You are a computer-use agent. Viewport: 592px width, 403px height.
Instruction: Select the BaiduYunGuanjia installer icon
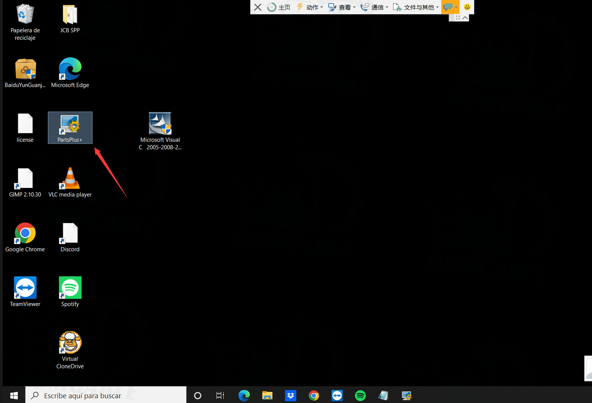point(25,73)
